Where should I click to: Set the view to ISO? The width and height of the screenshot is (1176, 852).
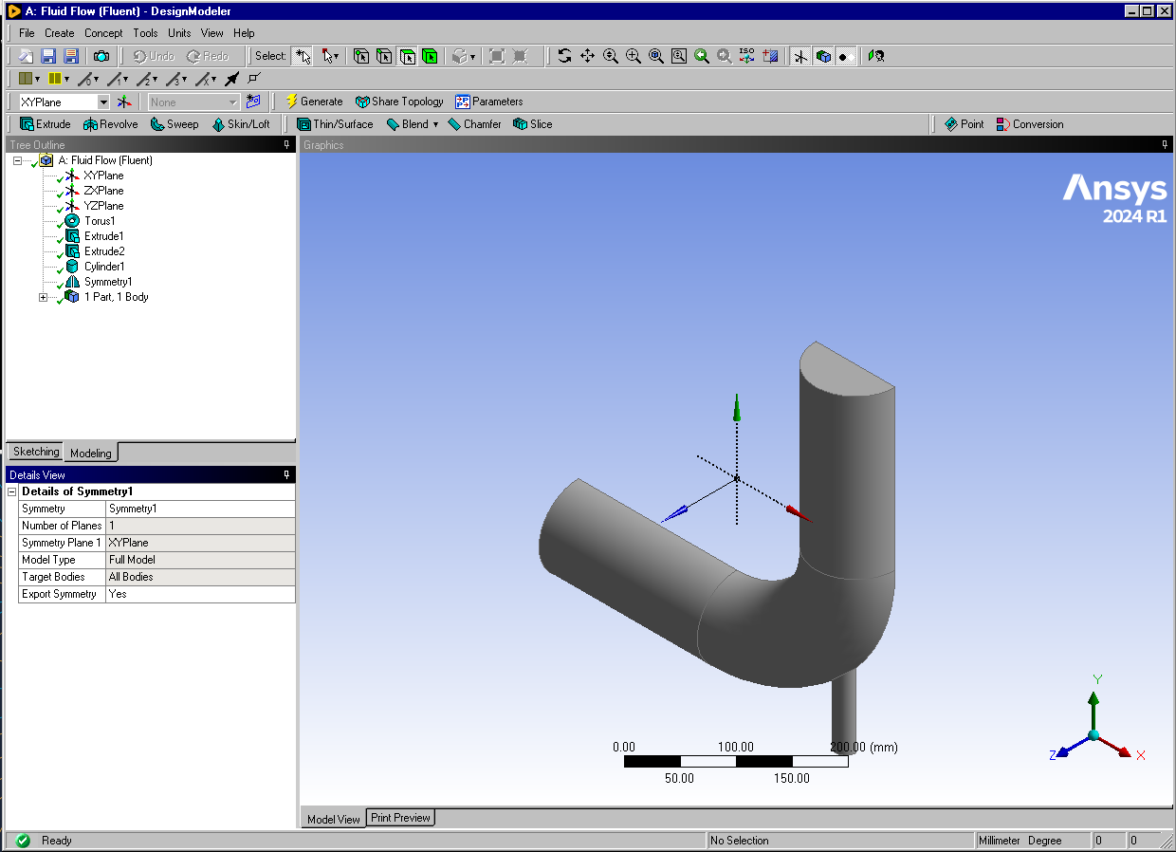coord(747,56)
